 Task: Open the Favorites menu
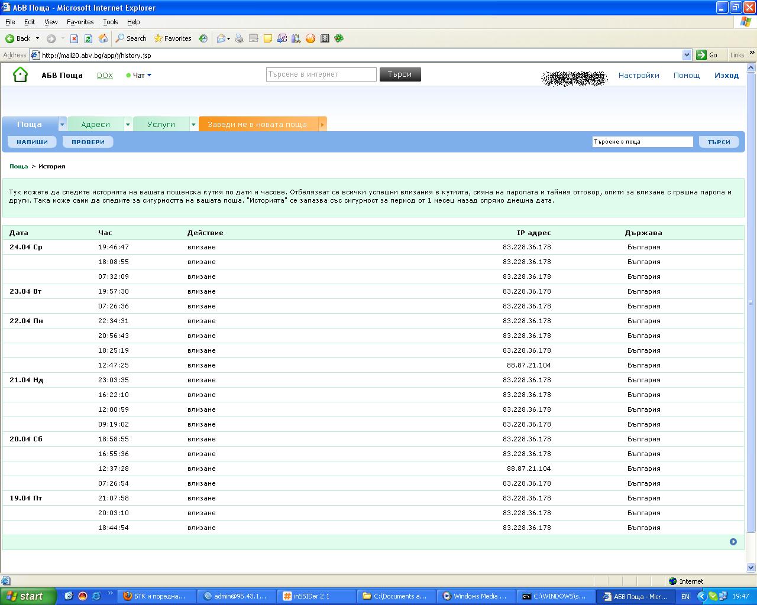(80, 22)
